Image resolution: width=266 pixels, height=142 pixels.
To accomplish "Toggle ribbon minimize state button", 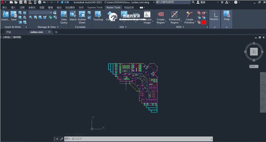I will pyautogui.click(x=141, y=7).
